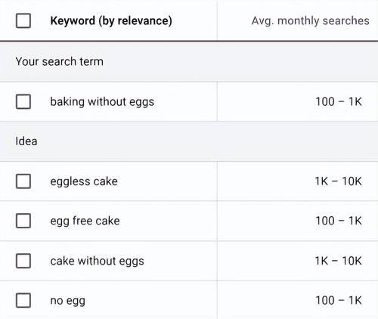
Task: Click the Idea section header row
Action: [189, 141]
